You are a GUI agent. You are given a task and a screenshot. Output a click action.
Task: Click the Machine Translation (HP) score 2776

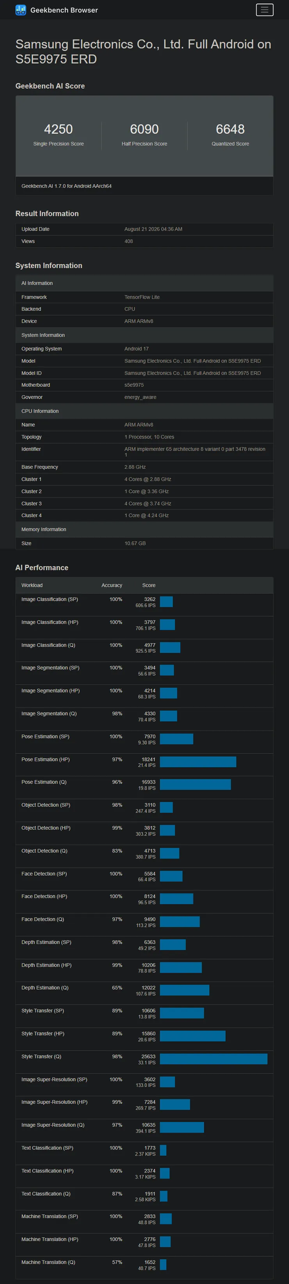click(150, 1239)
